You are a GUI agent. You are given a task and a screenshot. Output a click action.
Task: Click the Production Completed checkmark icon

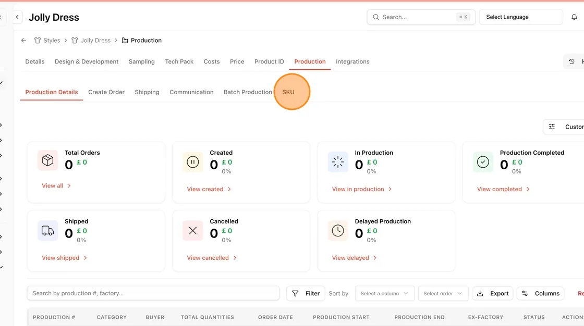[x=483, y=162]
